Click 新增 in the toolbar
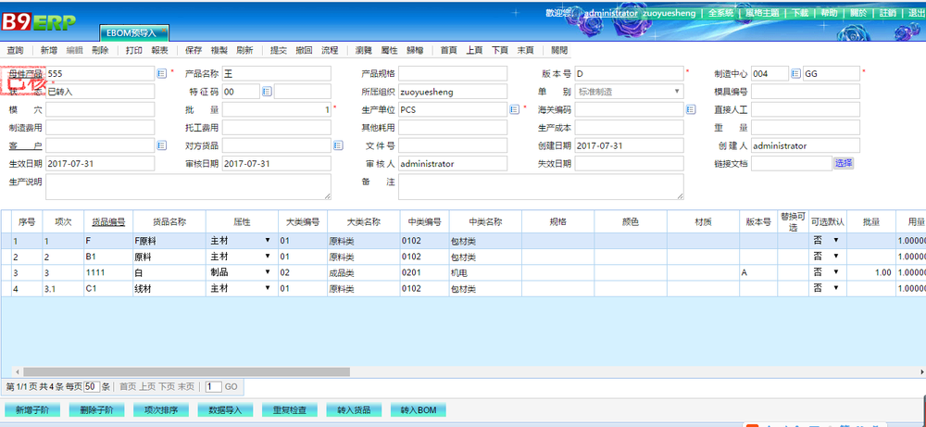 pos(49,50)
